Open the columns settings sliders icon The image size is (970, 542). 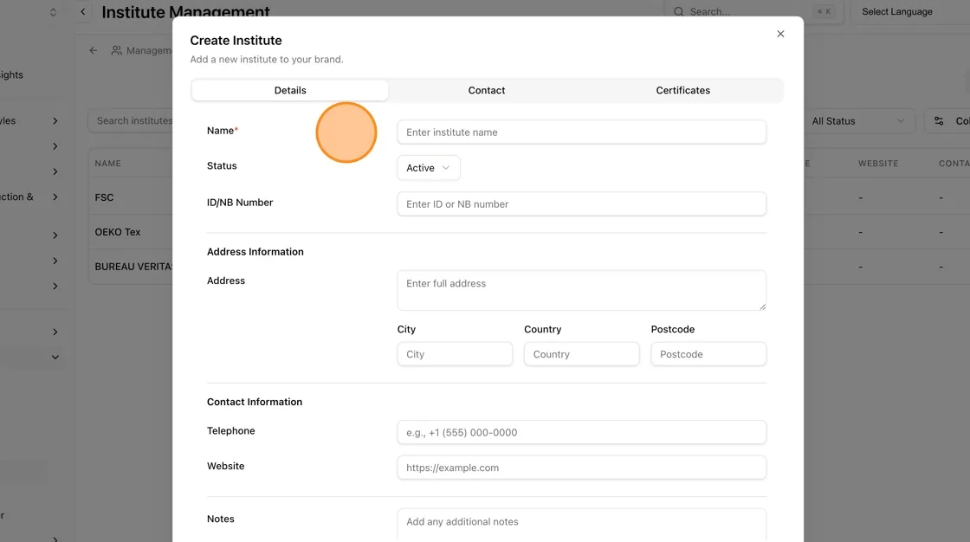[939, 121]
